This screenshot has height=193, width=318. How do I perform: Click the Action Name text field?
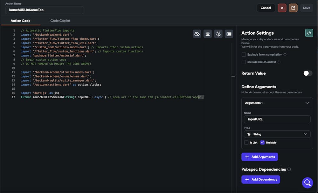[45, 10]
